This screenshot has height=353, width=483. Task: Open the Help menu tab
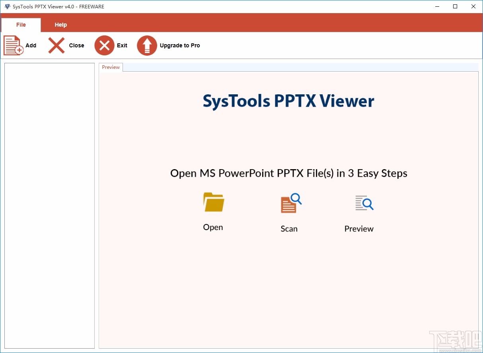tap(60, 24)
